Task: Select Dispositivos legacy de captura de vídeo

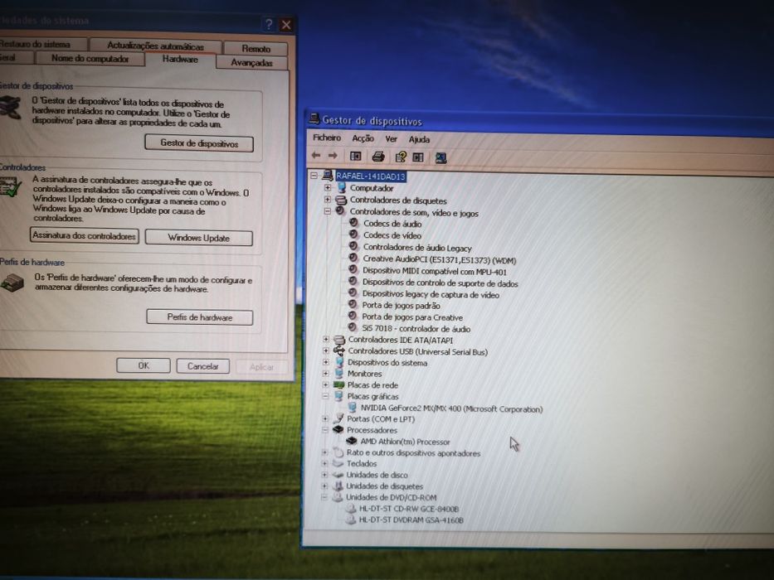Action: click(431, 294)
